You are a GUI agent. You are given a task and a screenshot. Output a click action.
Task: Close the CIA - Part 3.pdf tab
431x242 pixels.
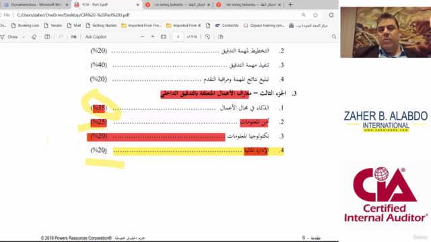pos(137,5)
